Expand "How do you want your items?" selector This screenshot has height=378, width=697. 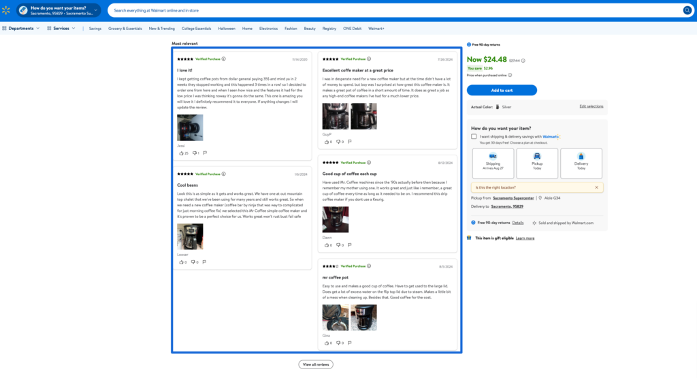[x=59, y=10]
